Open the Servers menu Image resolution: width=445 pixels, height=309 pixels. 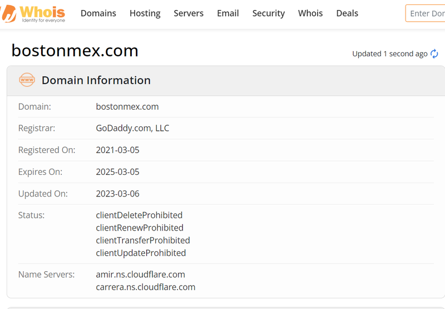coord(189,13)
